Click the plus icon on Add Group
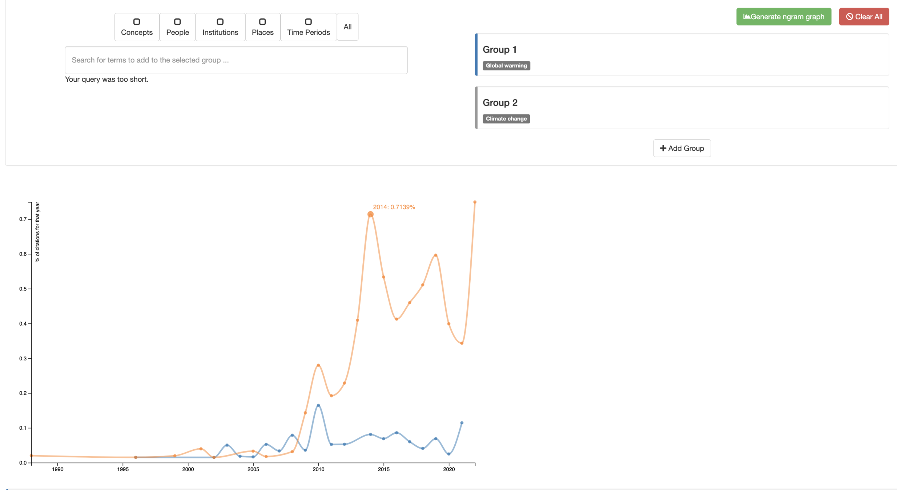 663,148
